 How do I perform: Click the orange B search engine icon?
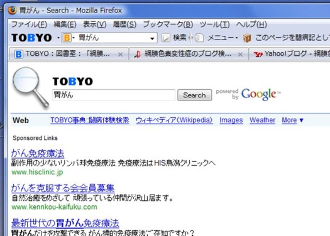[x=67, y=38]
